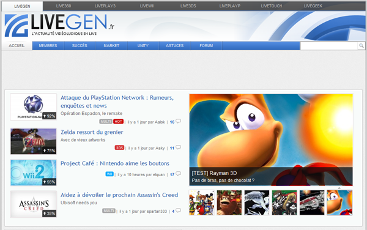Screen dimensions: 367x230
Task: Open the '[TEST] Rayman 3D' caption link
Action: pos(214,173)
